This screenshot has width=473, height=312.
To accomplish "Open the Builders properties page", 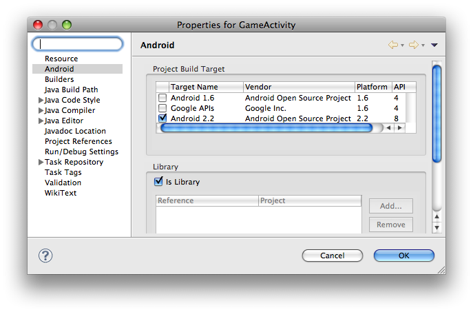I will (59, 79).
